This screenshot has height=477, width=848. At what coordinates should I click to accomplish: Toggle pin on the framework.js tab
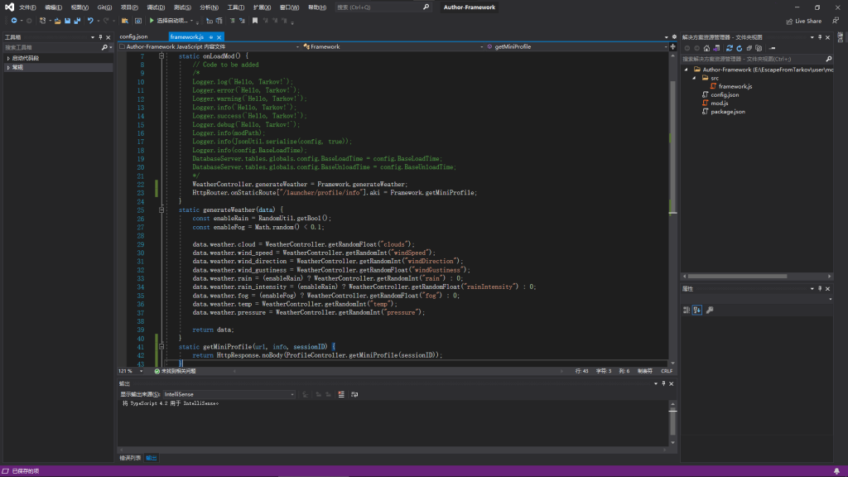tap(211, 37)
